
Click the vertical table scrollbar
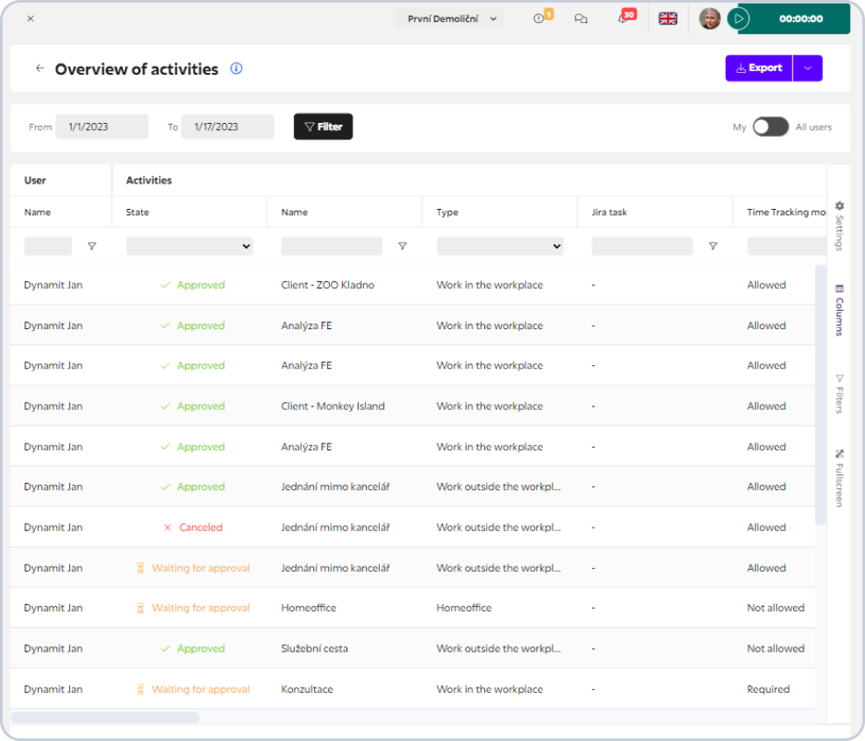(x=821, y=395)
